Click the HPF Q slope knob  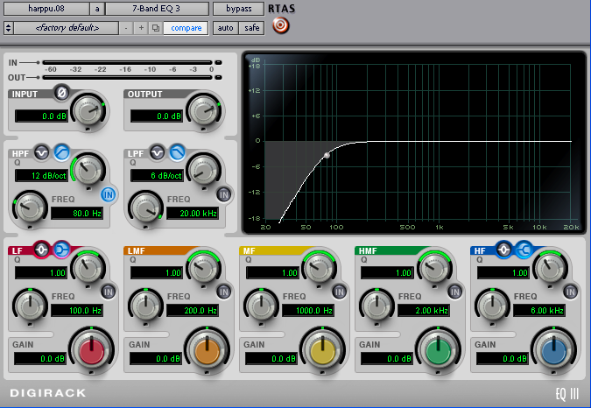pyautogui.click(x=88, y=170)
